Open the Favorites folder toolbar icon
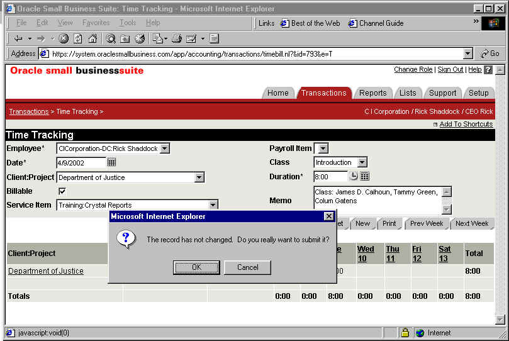The image size is (509, 341). coord(125,39)
